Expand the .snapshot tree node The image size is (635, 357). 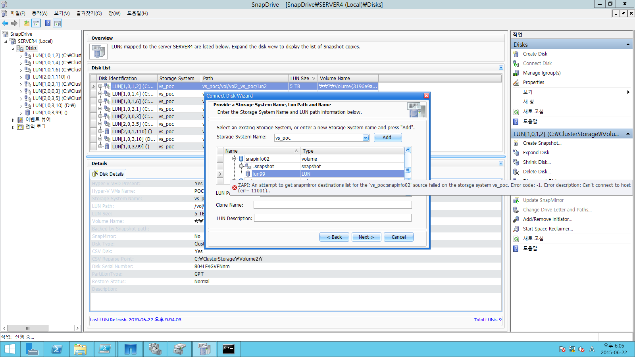pyautogui.click(x=241, y=166)
